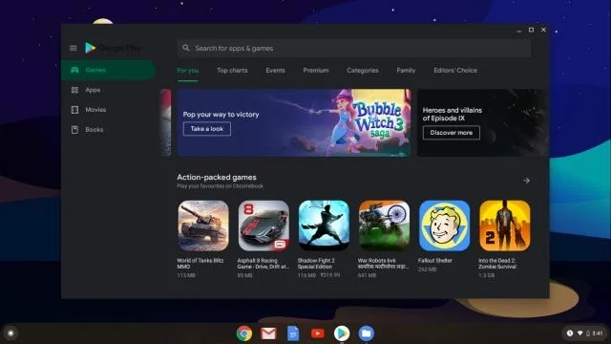The image size is (611, 344).
Task: Click the Fallout Shelter title text
Action: click(x=435, y=261)
